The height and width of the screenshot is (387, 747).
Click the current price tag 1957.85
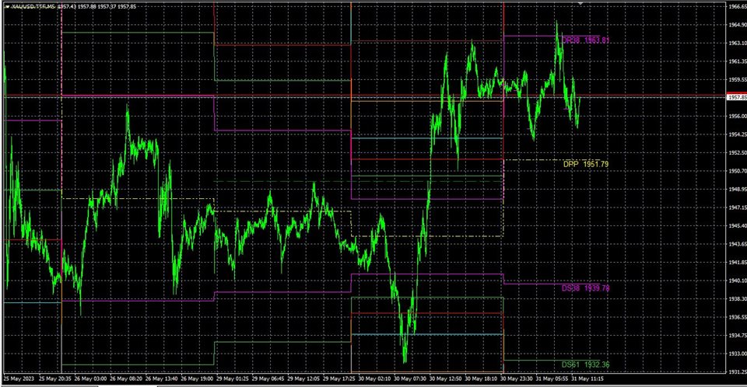click(x=737, y=97)
